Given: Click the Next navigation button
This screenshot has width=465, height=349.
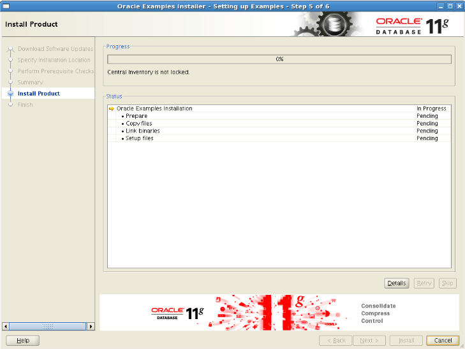Looking at the screenshot, I should coord(369,341).
